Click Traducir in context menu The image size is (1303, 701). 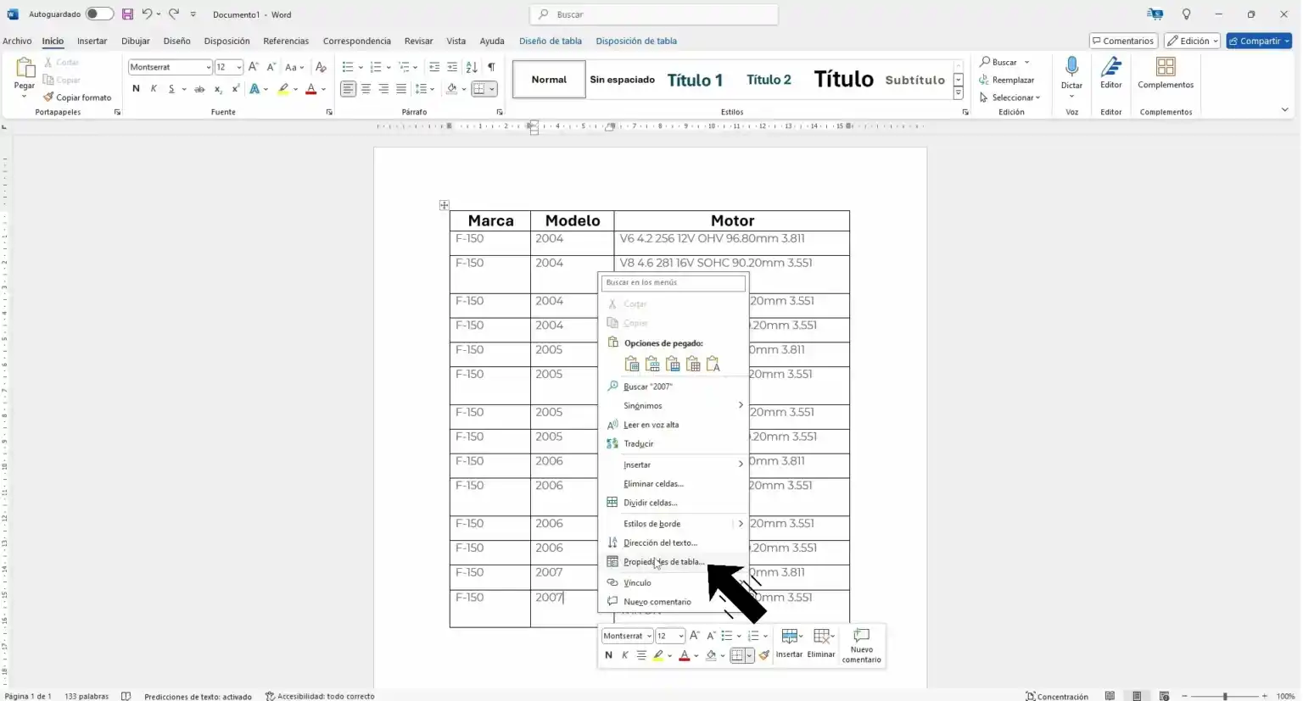(x=674, y=444)
